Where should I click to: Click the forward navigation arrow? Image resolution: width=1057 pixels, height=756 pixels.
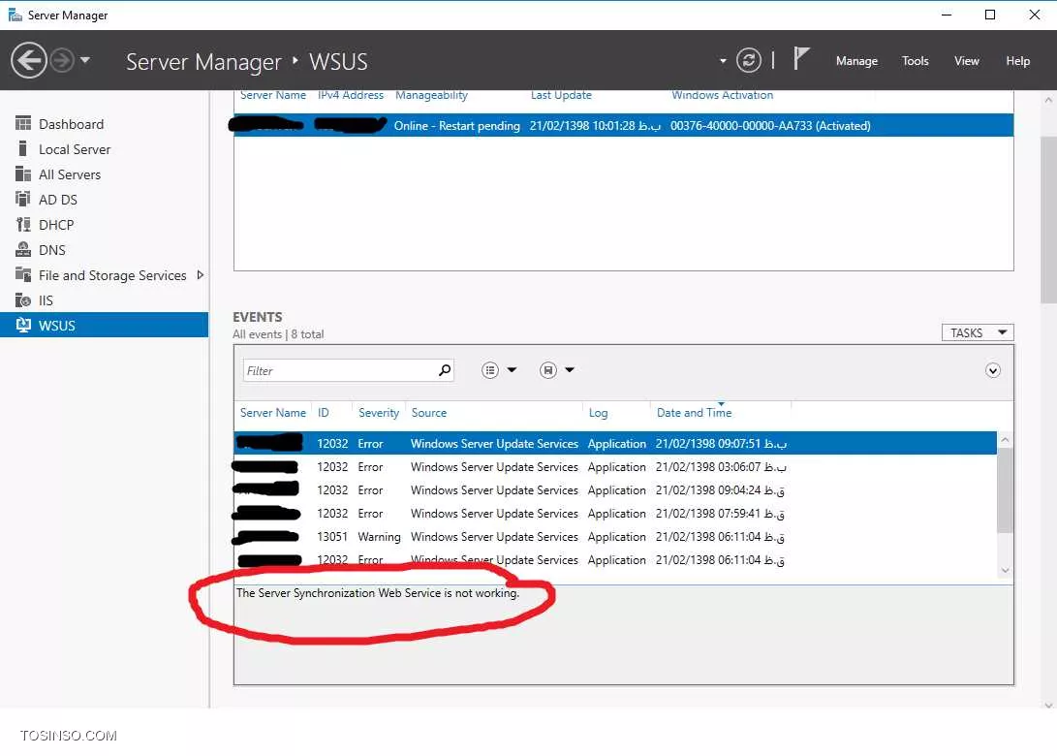click(62, 61)
